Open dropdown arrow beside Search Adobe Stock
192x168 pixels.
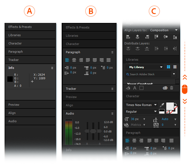point(174,74)
